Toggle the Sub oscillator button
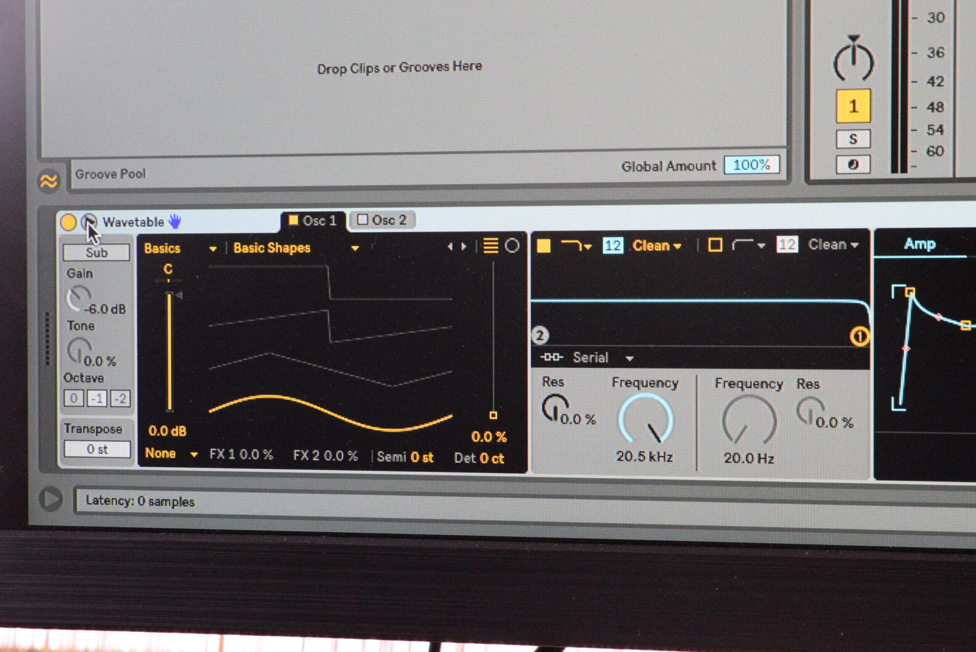Screen dimensions: 976x652 [x=96, y=252]
